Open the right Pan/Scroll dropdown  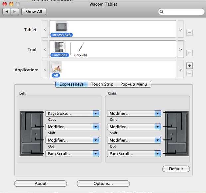coord(134,154)
